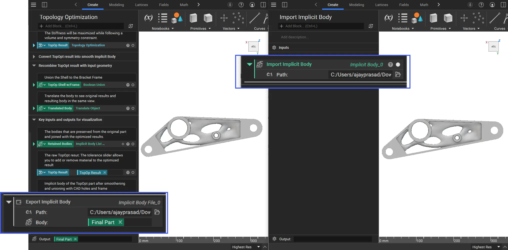Image resolution: width=508 pixels, height=250 pixels.
Task: Click Add Block field in left window
Action: pos(81,26)
